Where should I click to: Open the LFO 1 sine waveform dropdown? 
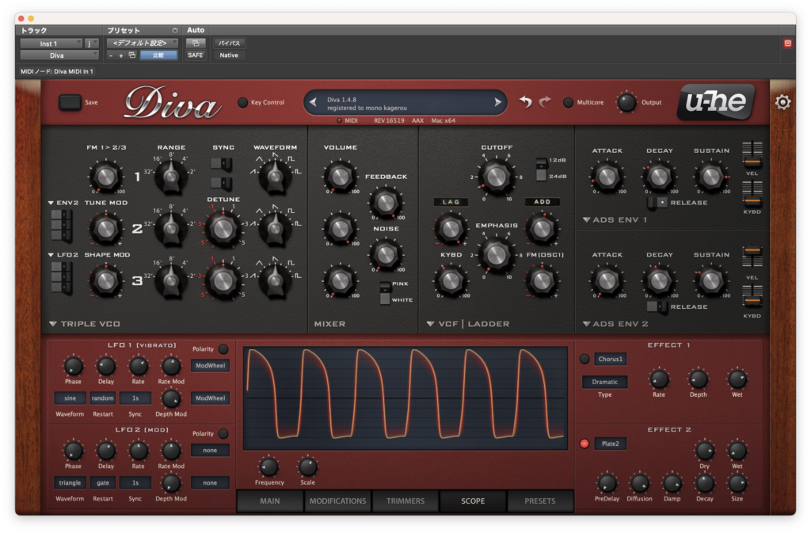click(x=70, y=398)
